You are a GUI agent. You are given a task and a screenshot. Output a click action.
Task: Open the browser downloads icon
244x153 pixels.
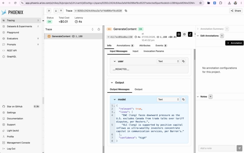(x=229, y=3)
